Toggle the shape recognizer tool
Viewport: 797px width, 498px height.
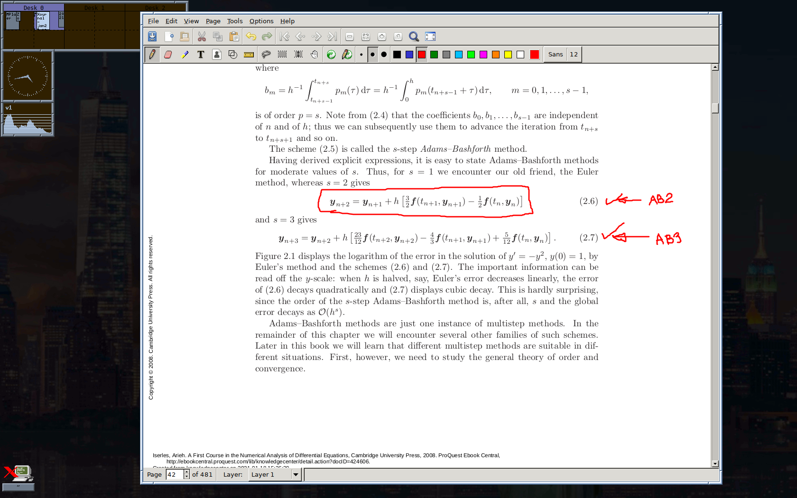[x=232, y=55]
